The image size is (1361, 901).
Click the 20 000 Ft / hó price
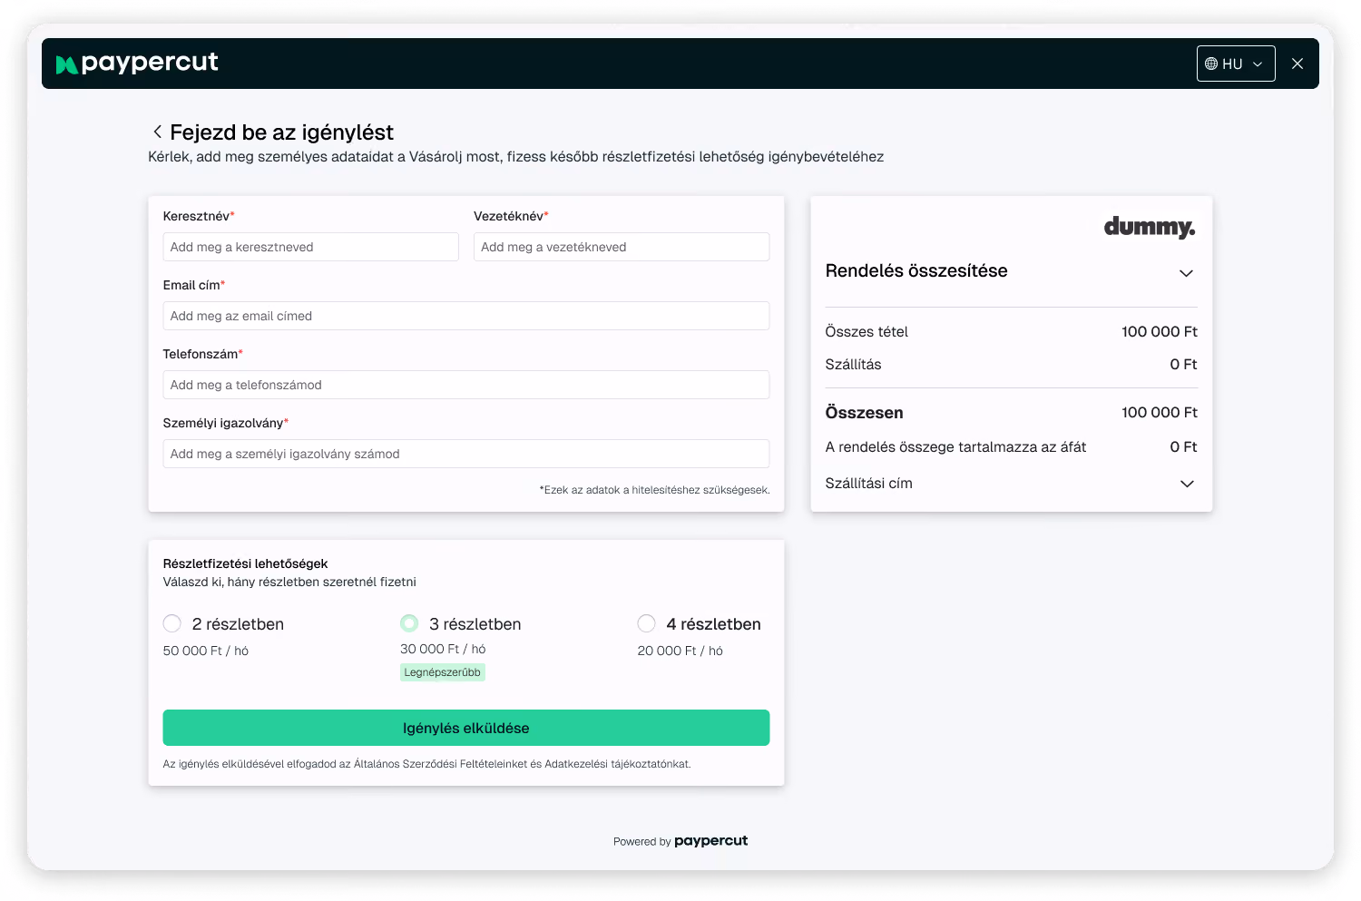click(x=680, y=651)
